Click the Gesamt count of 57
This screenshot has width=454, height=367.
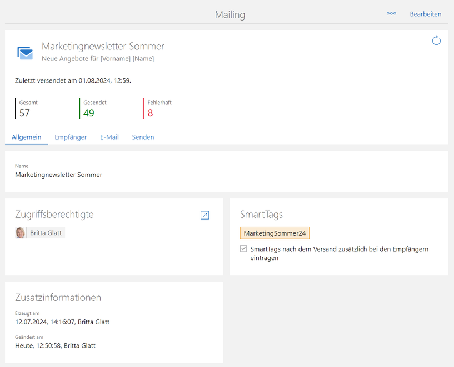coord(24,113)
